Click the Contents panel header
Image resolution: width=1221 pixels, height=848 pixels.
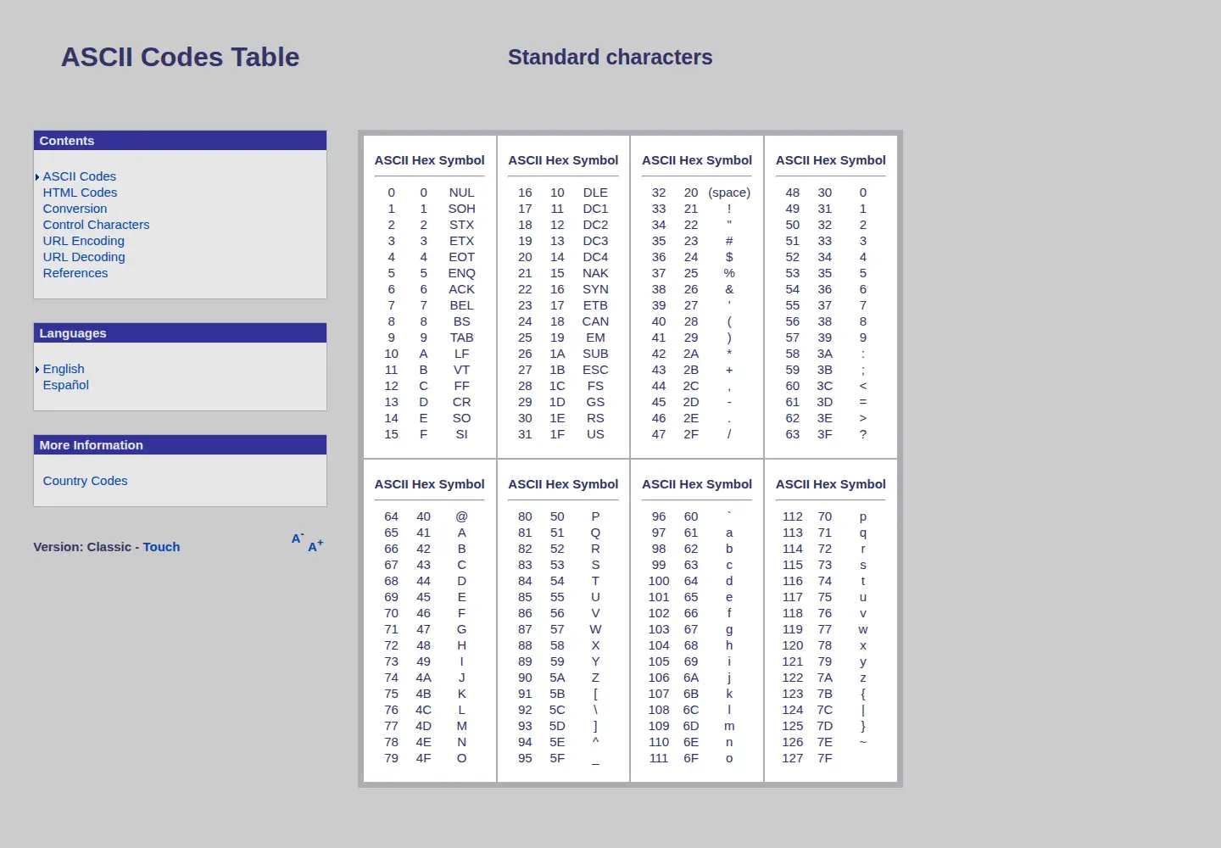180,141
